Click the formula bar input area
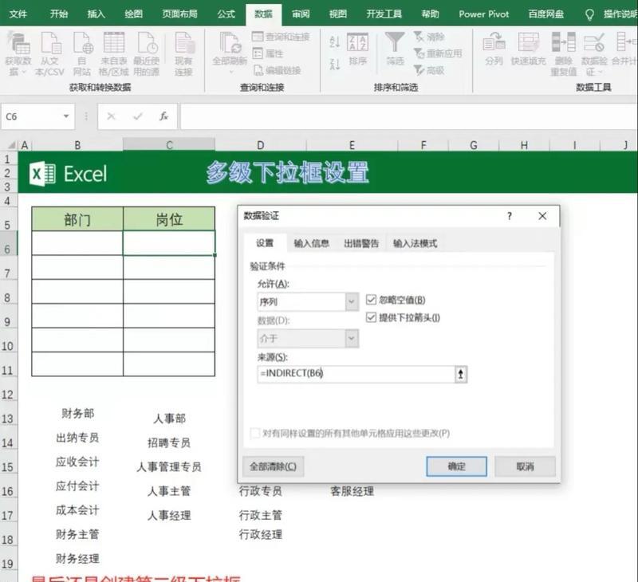Image resolution: width=638 pixels, height=582 pixels. (x=408, y=116)
